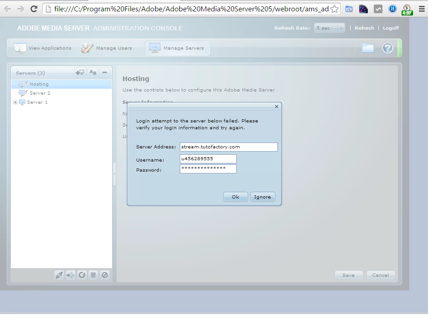This screenshot has height=315, width=428.
Task: Click the ping server icon in bottom toolbar
Action: click(71, 275)
